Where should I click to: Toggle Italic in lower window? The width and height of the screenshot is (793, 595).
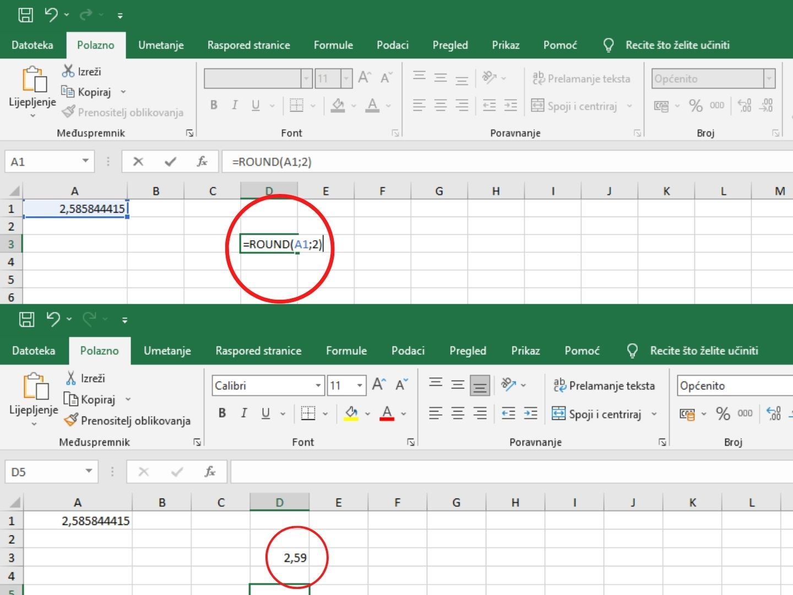(243, 413)
